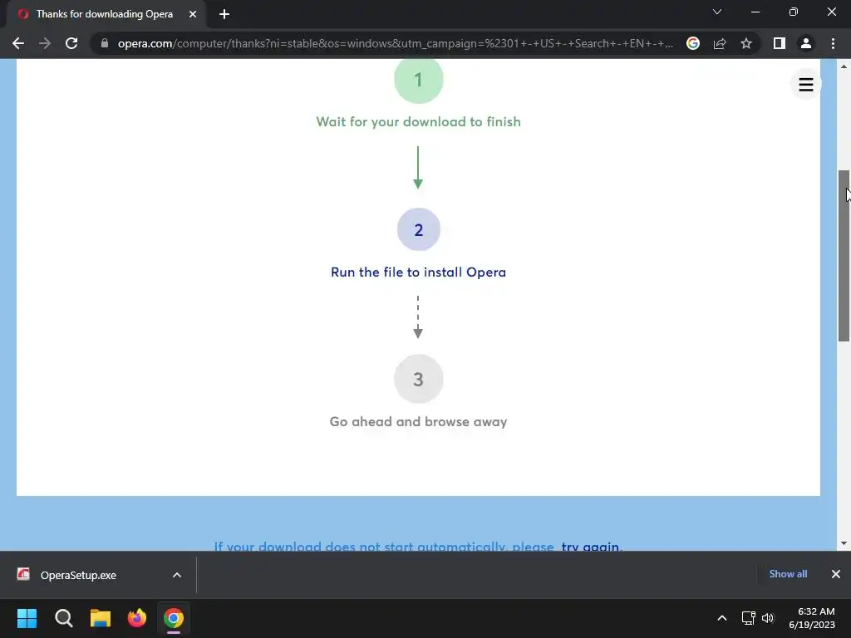Viewport: 851px width, 638px height.
Task: Open the Windows Start menu
Action: [x=27, y=618]
